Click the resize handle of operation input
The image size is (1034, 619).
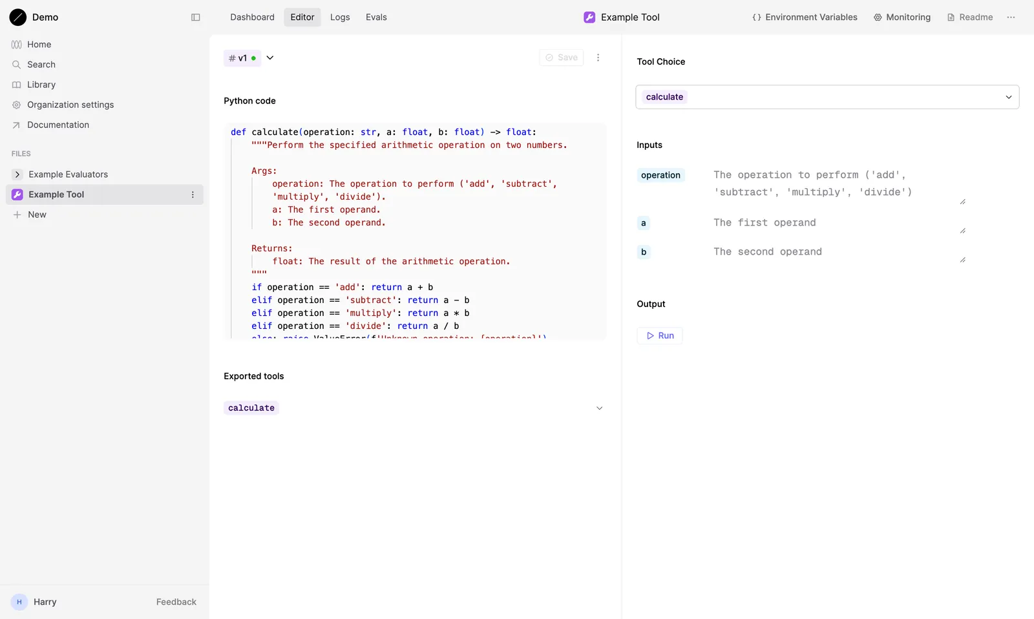point(962,202)
